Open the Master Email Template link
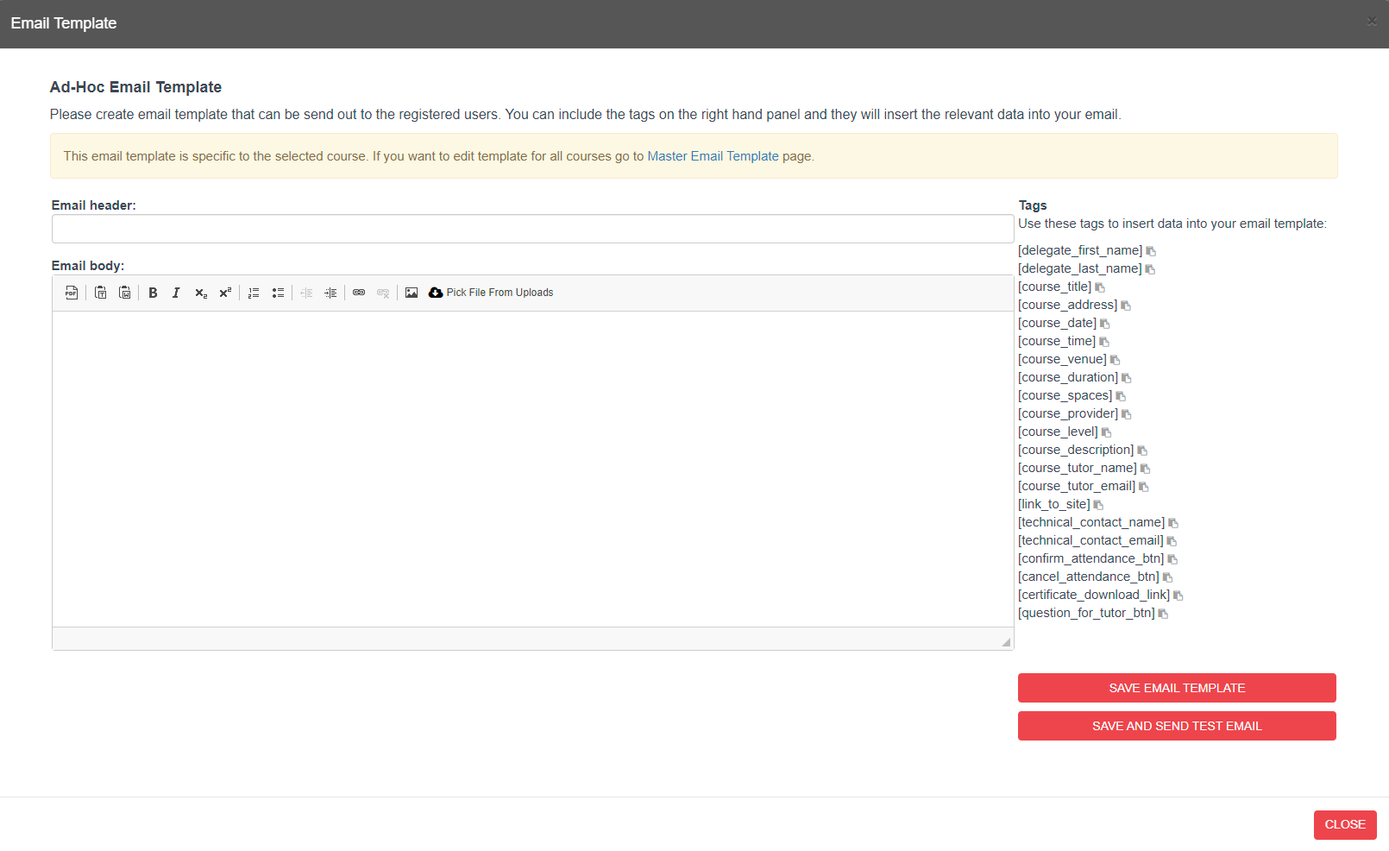The height and width of the screenshot is (851, 1389). [713, 156]
